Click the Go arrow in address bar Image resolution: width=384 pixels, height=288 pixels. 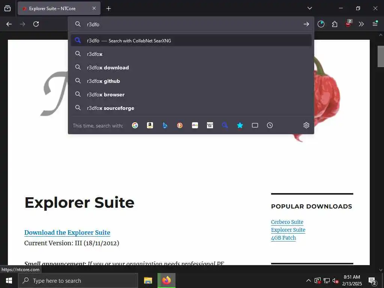306,24
